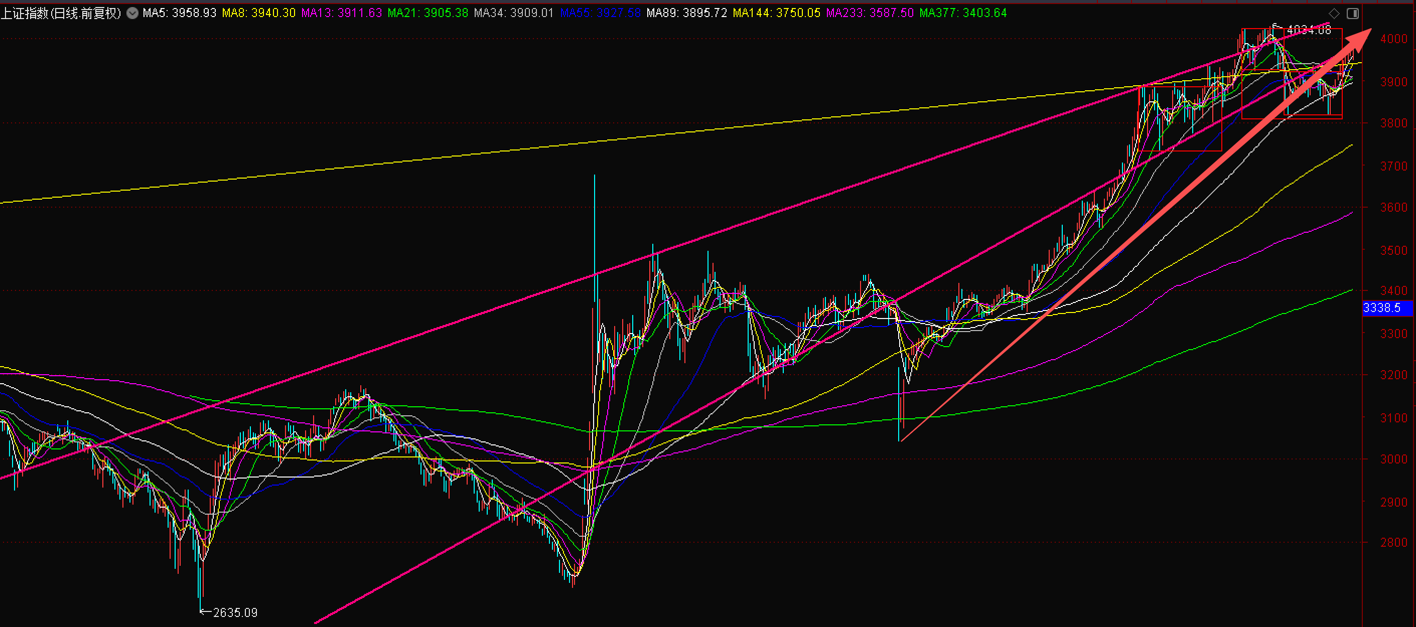Select the white MA34 indicator label
This screenshot has width=1416, height=627.
[513, 13]
